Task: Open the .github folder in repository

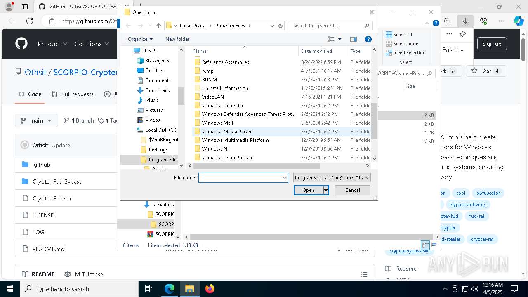Action: pos(41,165)
